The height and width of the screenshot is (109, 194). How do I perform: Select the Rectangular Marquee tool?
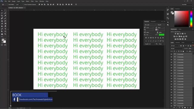click(5, 11)
